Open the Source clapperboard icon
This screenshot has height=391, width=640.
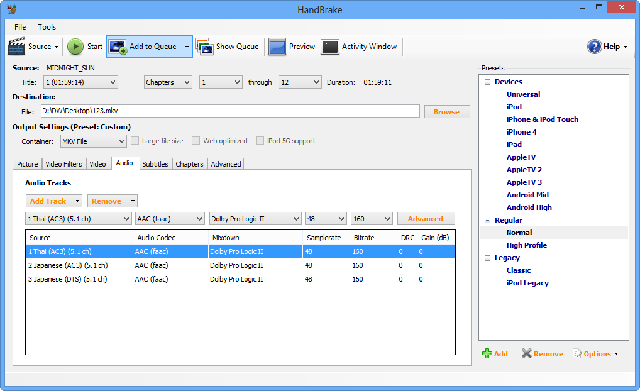coord(16,47)
